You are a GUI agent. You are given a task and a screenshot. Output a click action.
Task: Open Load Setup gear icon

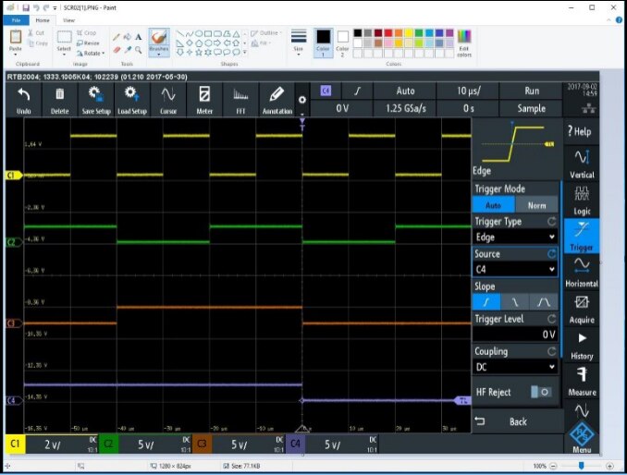pos(131,94)
